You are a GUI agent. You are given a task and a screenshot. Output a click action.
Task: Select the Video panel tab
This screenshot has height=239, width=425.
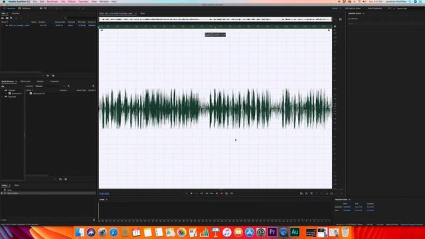(x=17, y=185)
